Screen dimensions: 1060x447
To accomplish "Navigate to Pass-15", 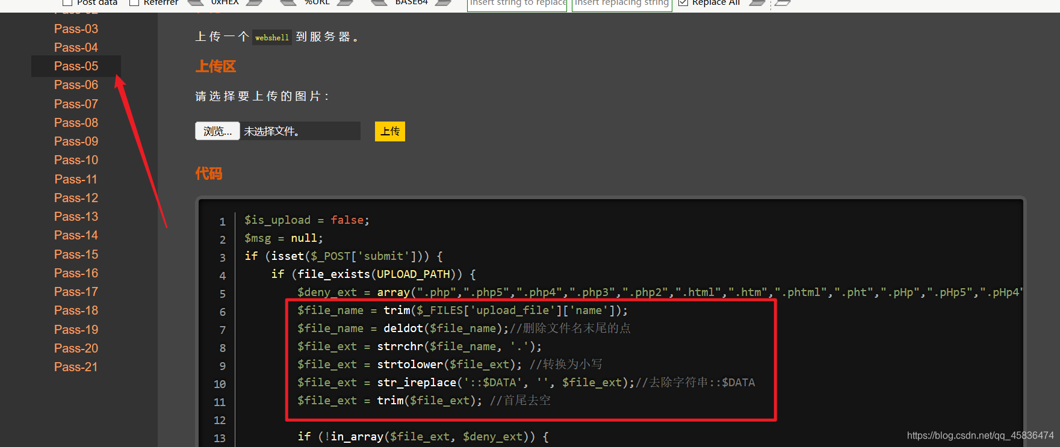I will [x=76, y=254].
